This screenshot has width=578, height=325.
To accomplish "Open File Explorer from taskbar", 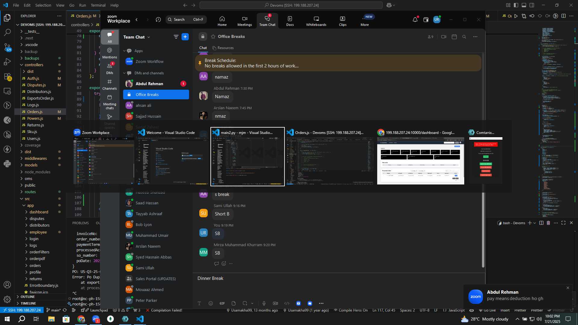I will click(51, 319).
